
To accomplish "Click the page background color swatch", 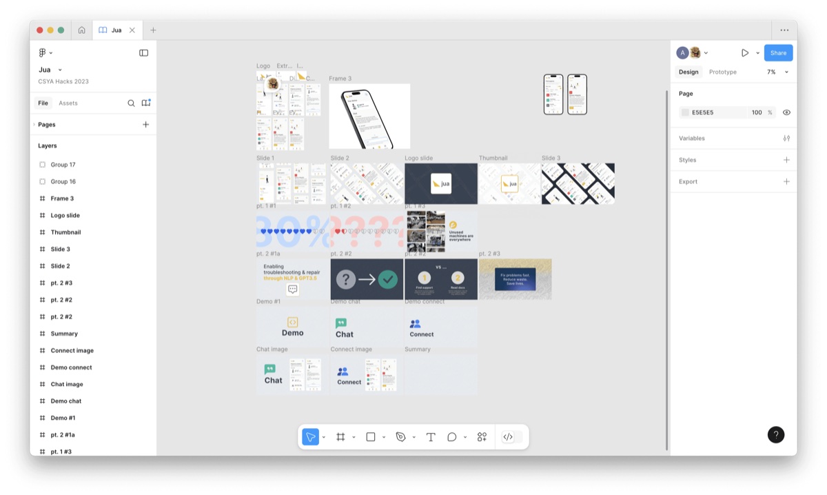I will 685,112.
